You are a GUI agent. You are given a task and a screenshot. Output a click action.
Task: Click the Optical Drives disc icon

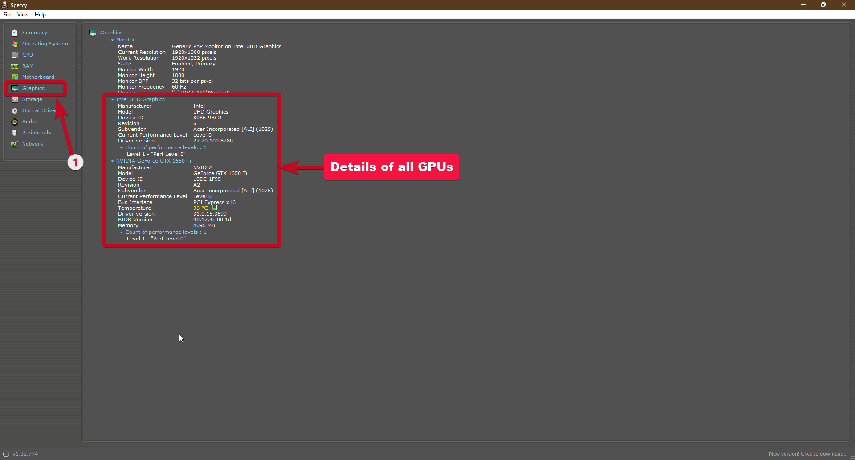15,110
